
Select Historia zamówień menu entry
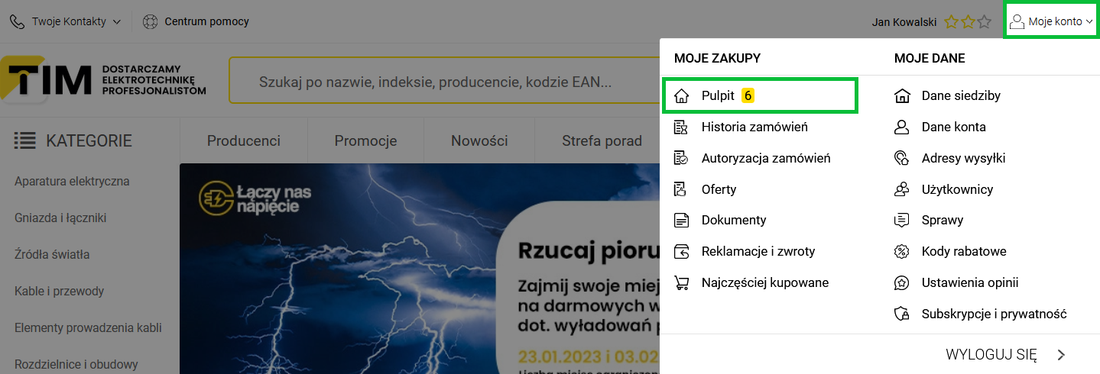pyautogui.click(x=754, y=127)
